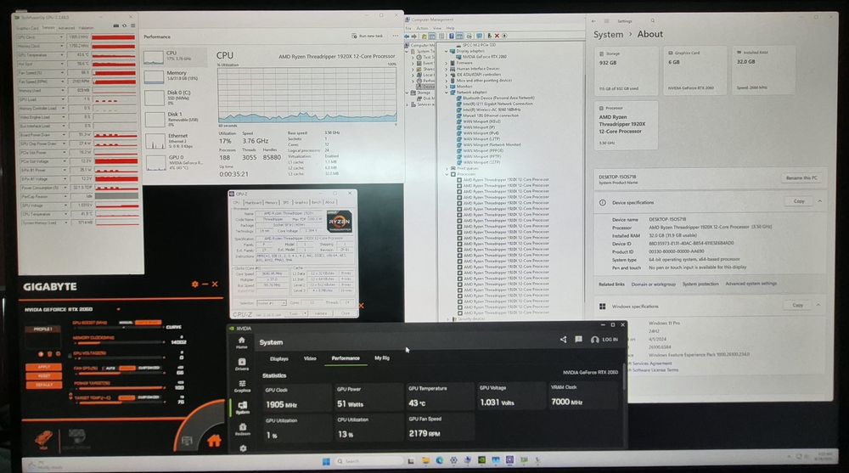
Task: Toggle CUSTOMIZED for Gigabyte fan speed
Action: (x=149, y=368)
